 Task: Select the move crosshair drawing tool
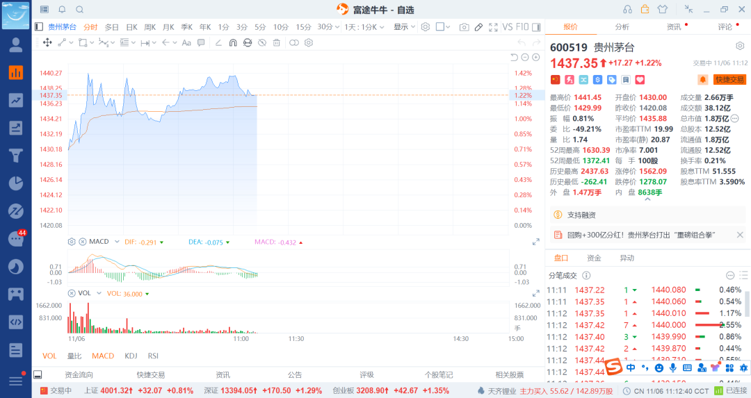pyautogui.click(x=47, y=42)
